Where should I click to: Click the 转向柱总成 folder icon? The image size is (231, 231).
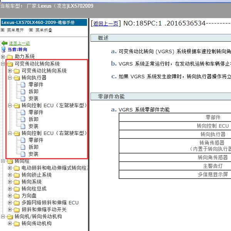pos(17,189)
